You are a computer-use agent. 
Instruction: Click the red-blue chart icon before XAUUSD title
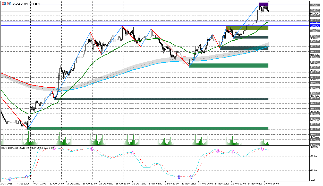pyautogui.click(x=9, y=4)
